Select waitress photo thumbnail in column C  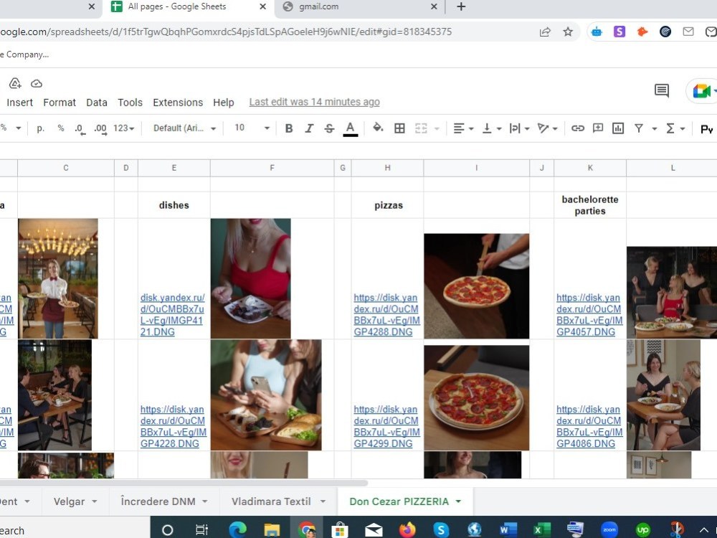(58, 278)
